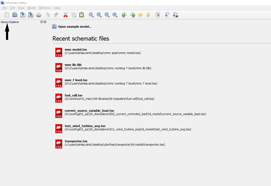271x186 pixels.
Task: Click the Copy toolbar icon
Action: (x=74, y=15)
